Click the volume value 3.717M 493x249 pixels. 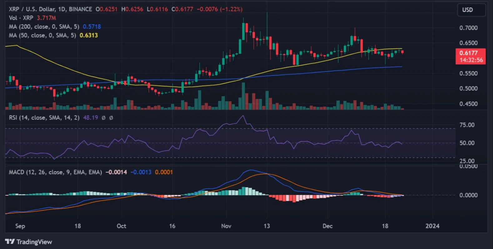(x=47, y=18)
